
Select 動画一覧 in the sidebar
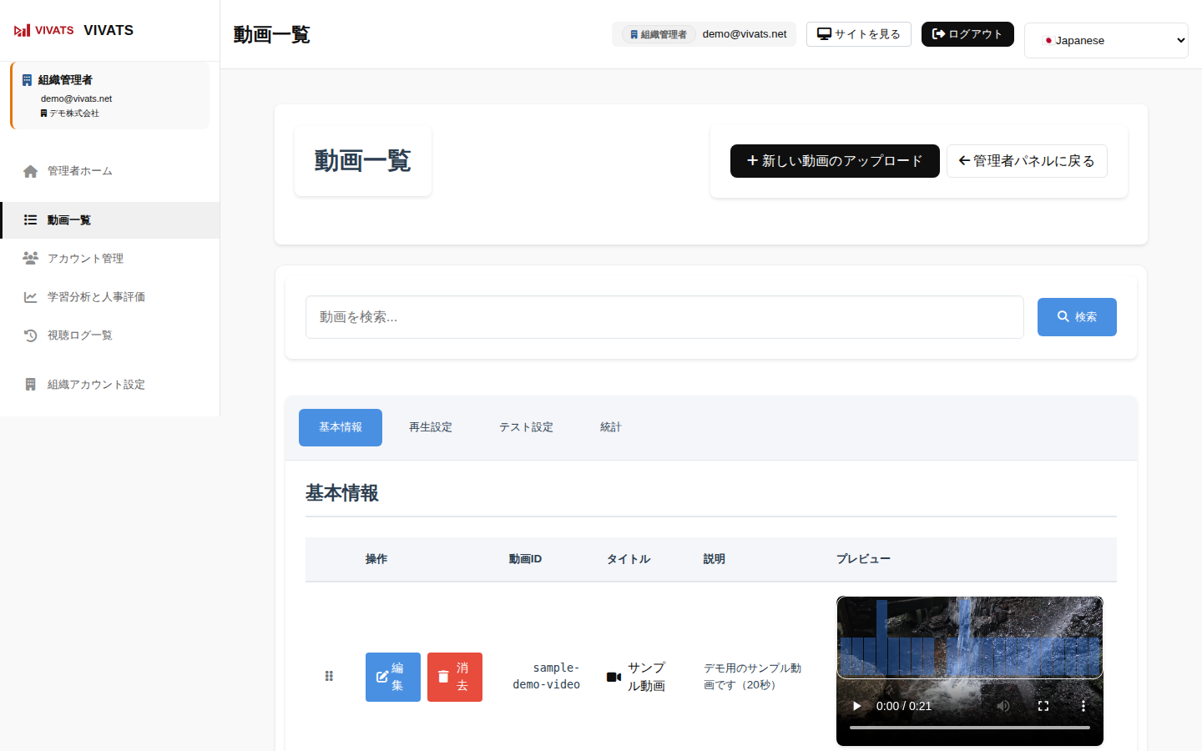110,220
